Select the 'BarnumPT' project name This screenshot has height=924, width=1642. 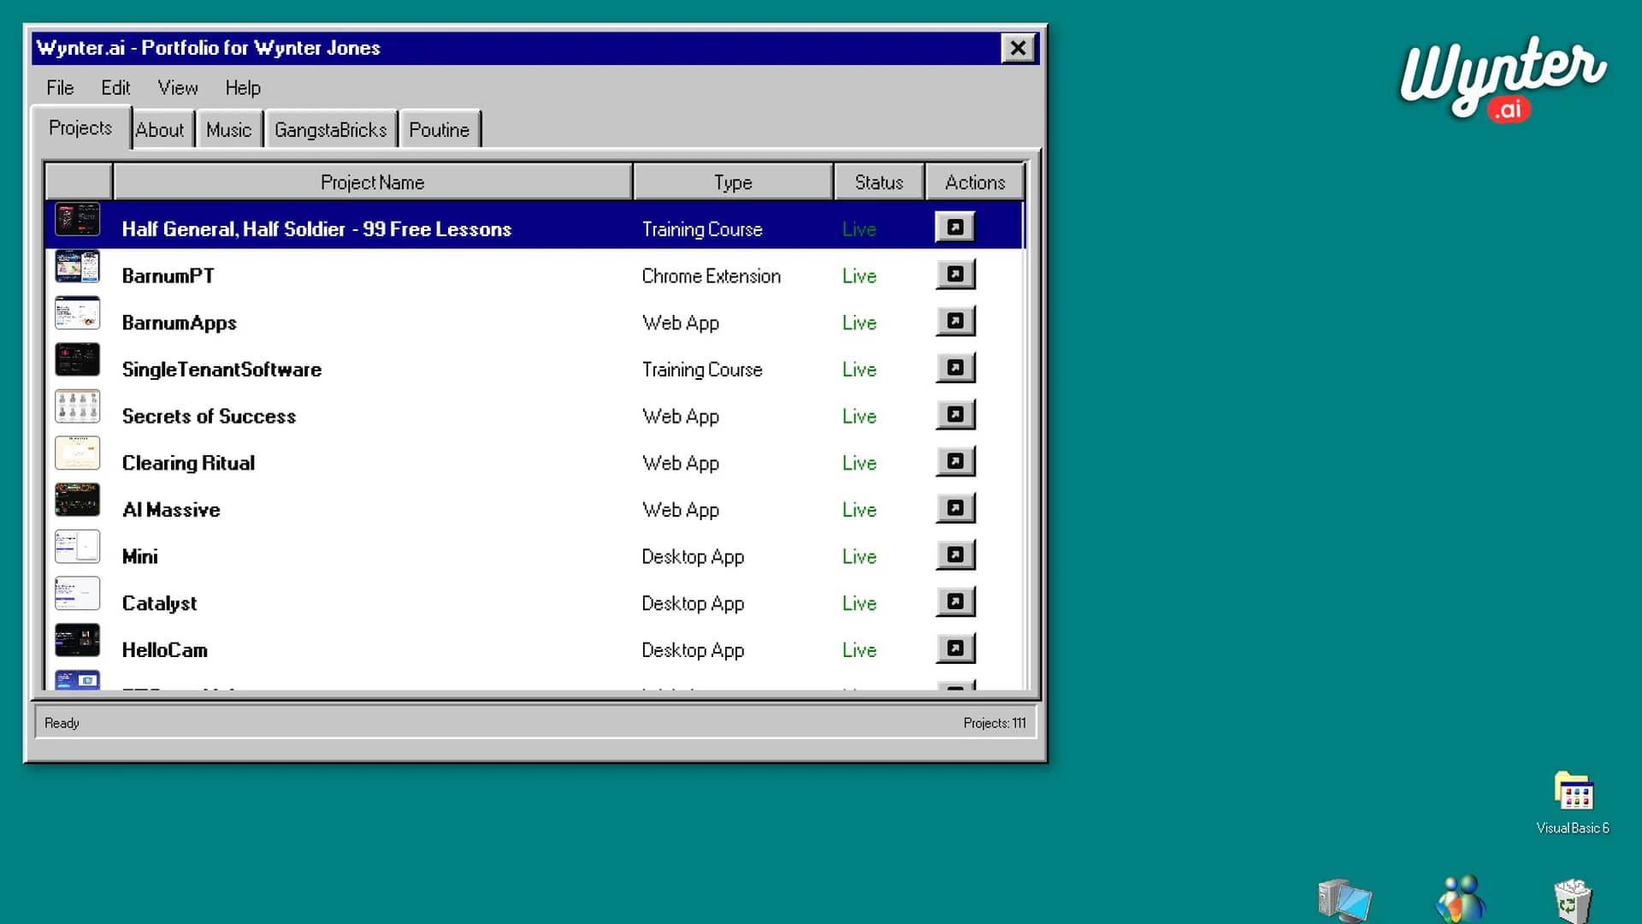pyautogui.click(x=168, y=275)
